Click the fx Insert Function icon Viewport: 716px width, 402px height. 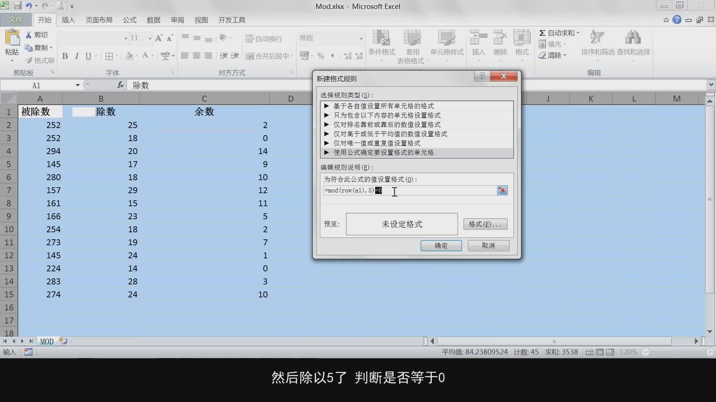point(120,85)
